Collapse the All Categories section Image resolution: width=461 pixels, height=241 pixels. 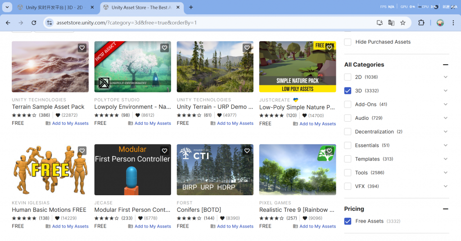pos(445,65)
